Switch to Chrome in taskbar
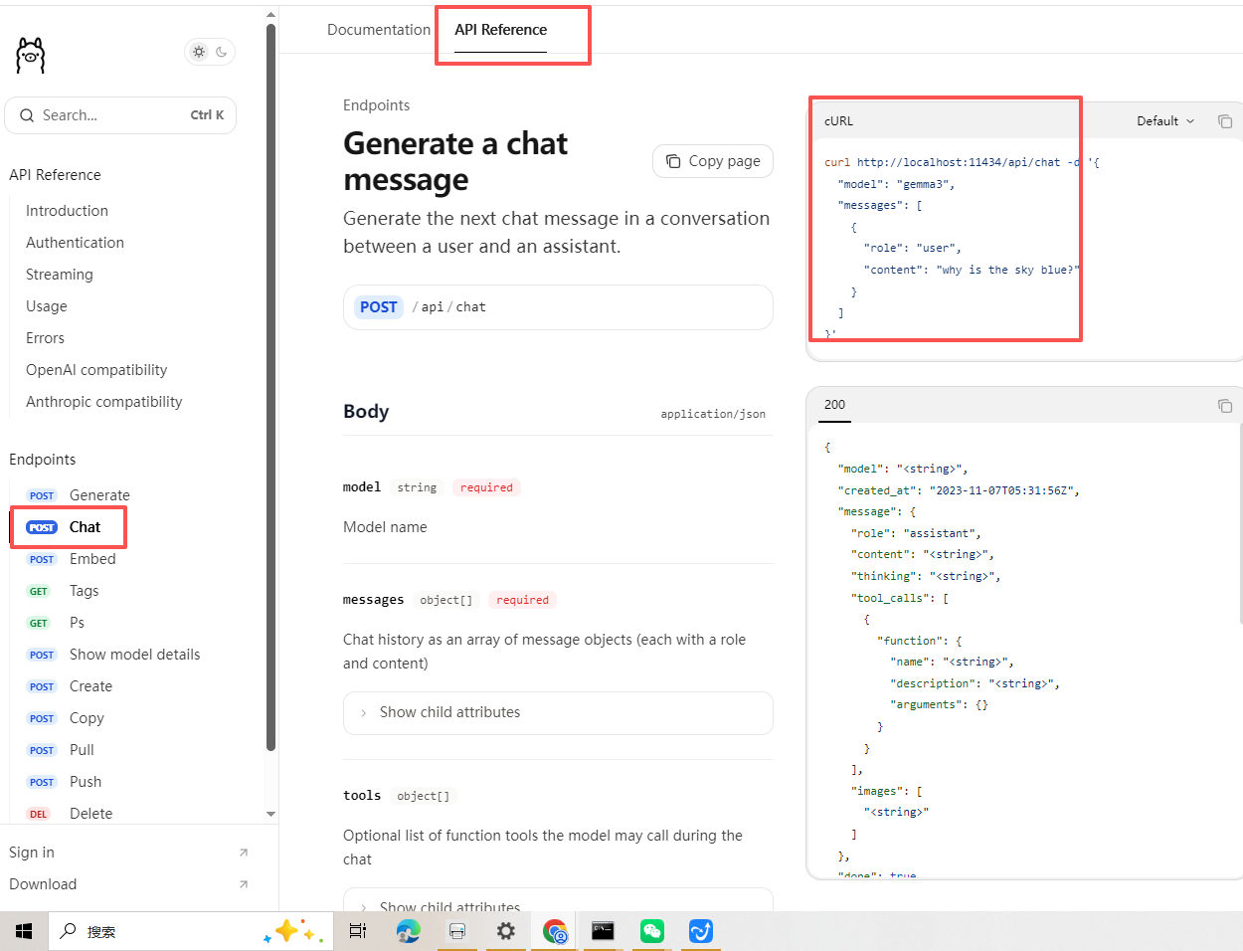Screen dimensions: 1243x951 (555, 931)
